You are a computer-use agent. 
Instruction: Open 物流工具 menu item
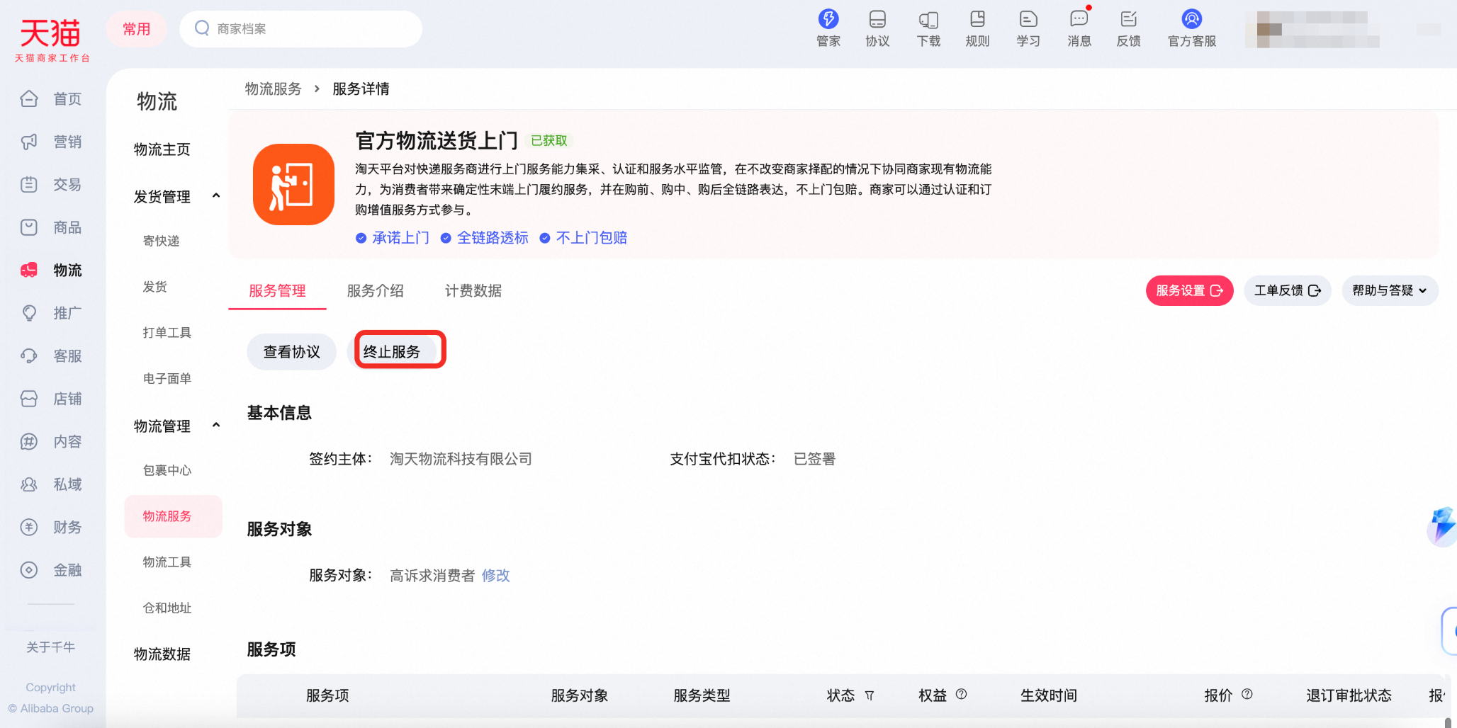167,562
